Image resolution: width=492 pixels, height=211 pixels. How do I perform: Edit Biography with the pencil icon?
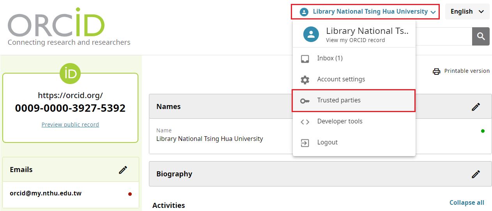point(476,174)
